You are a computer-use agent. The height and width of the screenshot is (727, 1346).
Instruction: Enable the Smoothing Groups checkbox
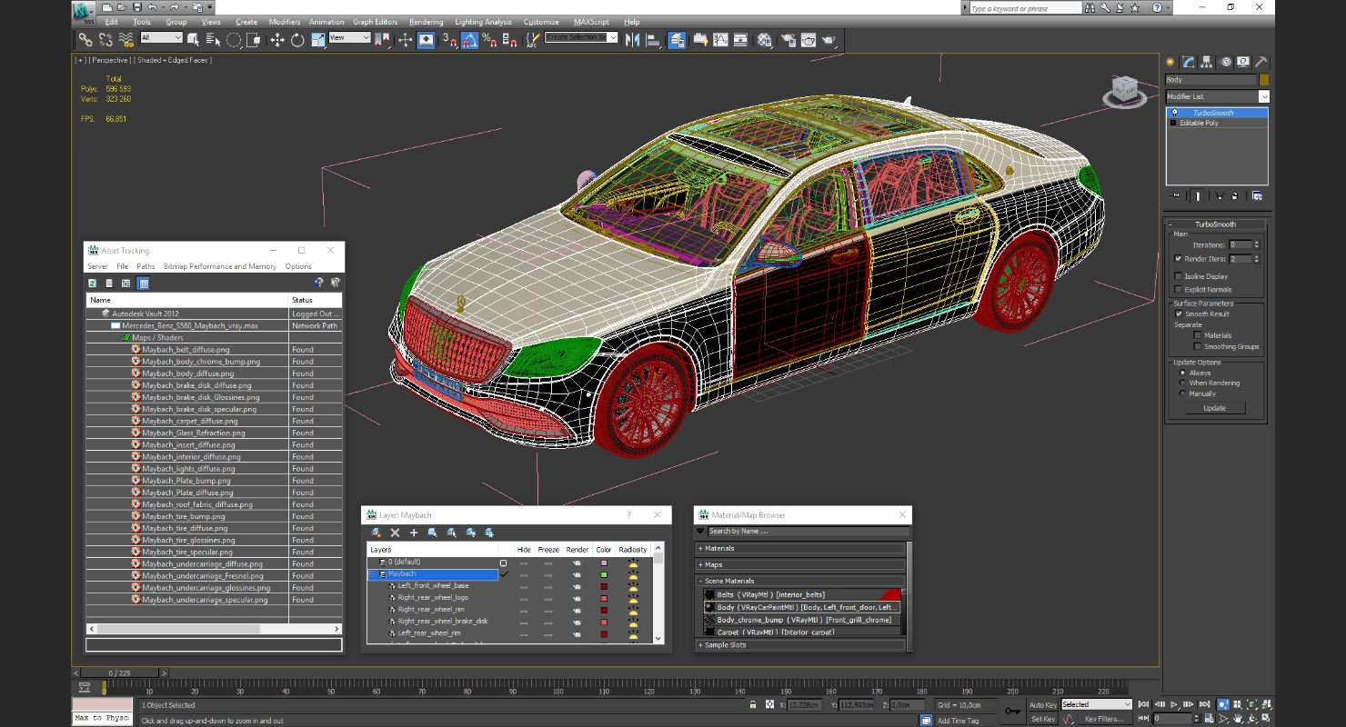click(x=1198, y=346)
